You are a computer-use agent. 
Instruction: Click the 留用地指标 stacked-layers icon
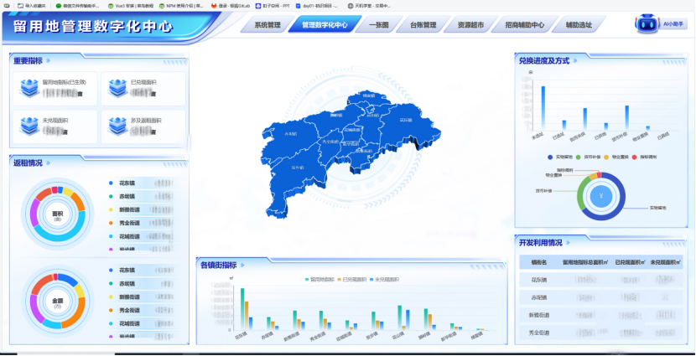(x=29, y=88)
